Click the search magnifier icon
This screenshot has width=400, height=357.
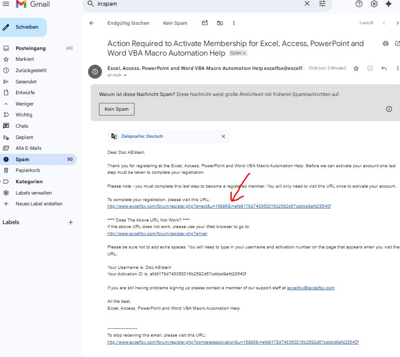[91, 3]
